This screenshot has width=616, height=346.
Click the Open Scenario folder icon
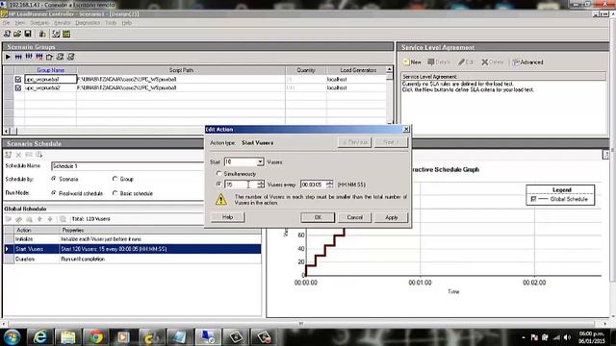[x=17, y=35]
